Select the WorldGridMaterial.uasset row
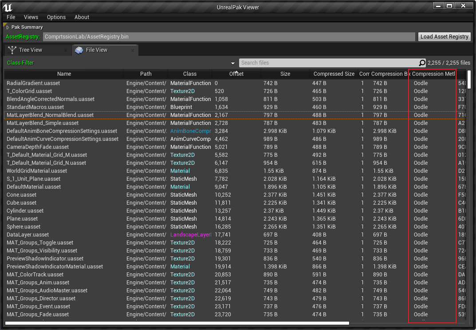This screenshot has width=476, height=330. (x=235, y=171)
